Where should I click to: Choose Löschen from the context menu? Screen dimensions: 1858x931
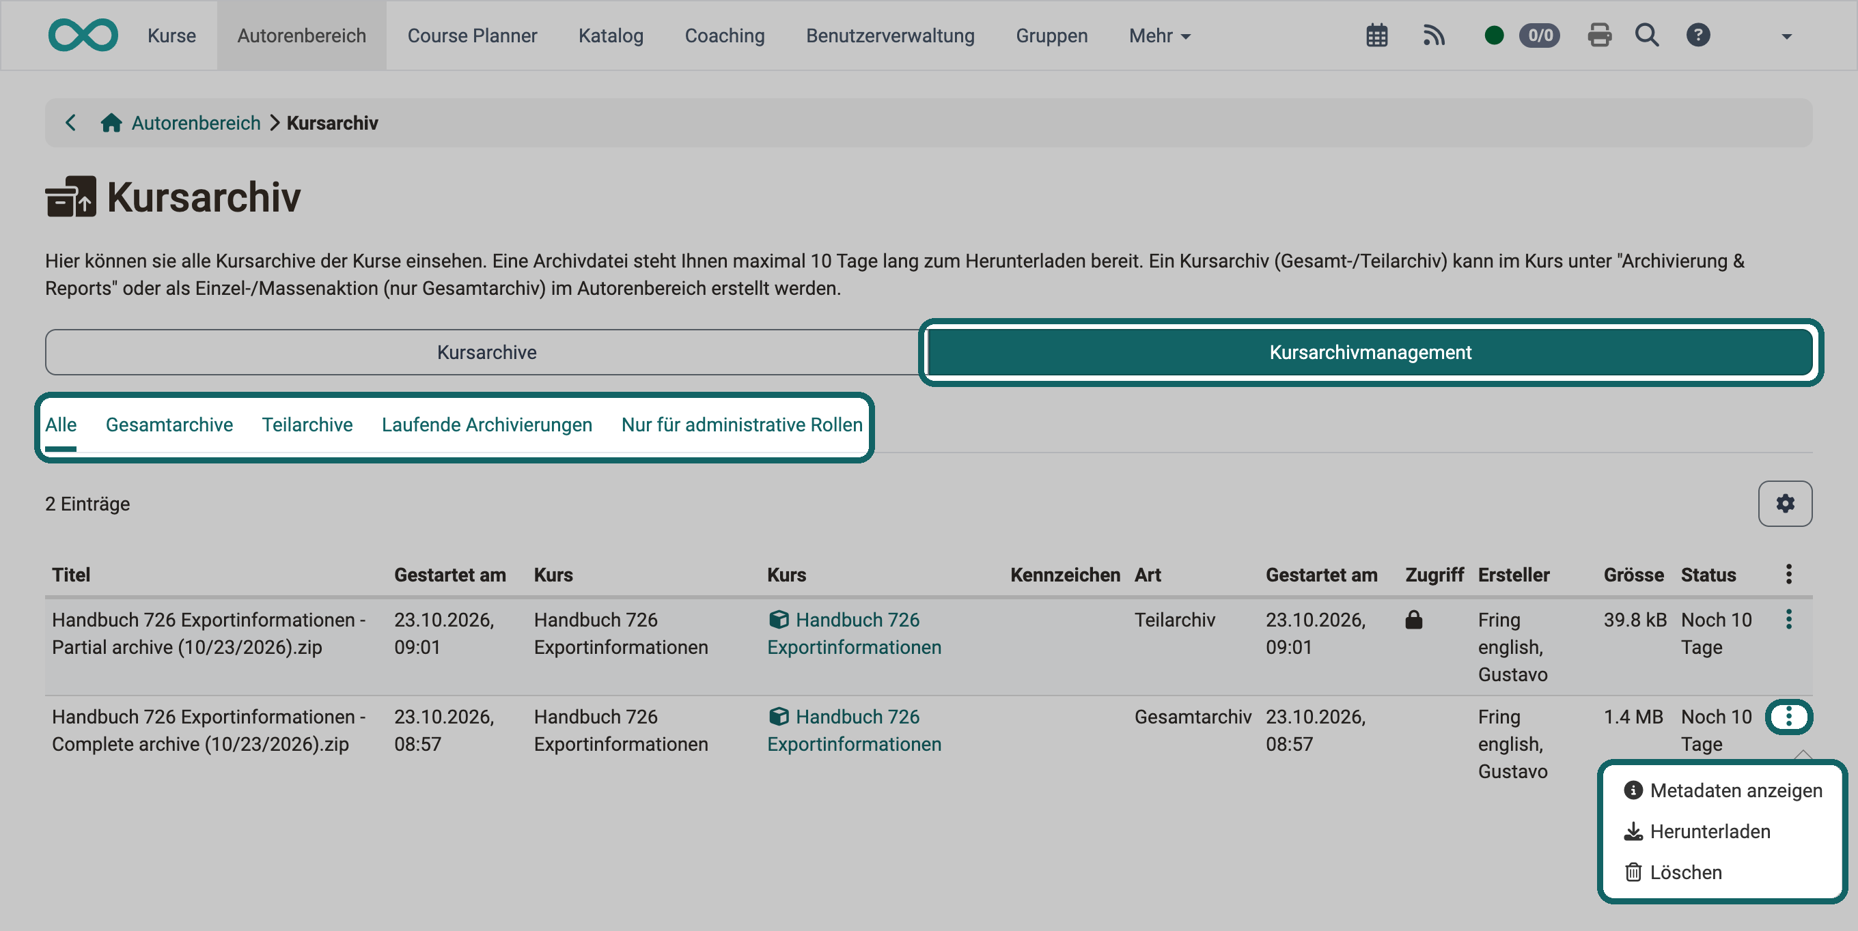[x=1672, y=872]
